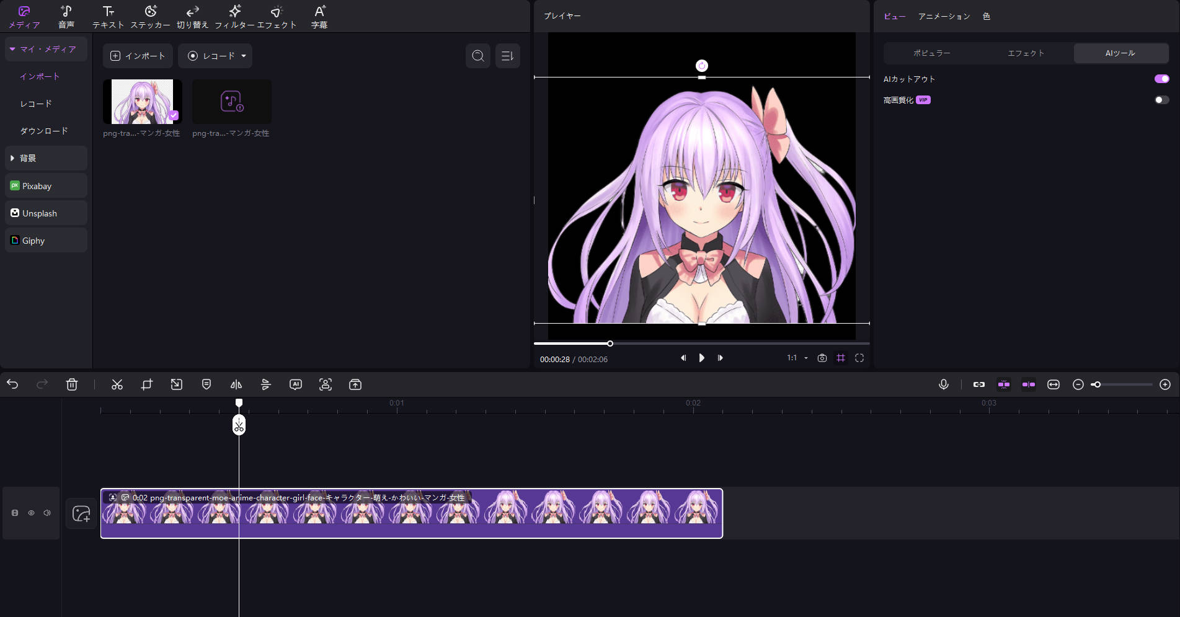Open the レコード dropdown arrow

tap(244, 56)
